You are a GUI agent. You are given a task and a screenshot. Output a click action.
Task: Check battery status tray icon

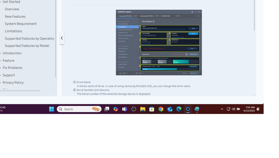tap(239, 109)
